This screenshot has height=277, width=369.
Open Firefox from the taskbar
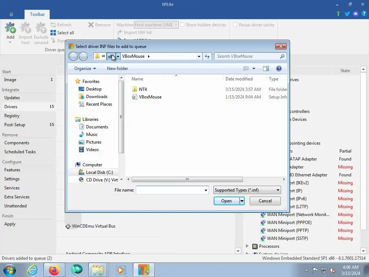pos(54,270)
